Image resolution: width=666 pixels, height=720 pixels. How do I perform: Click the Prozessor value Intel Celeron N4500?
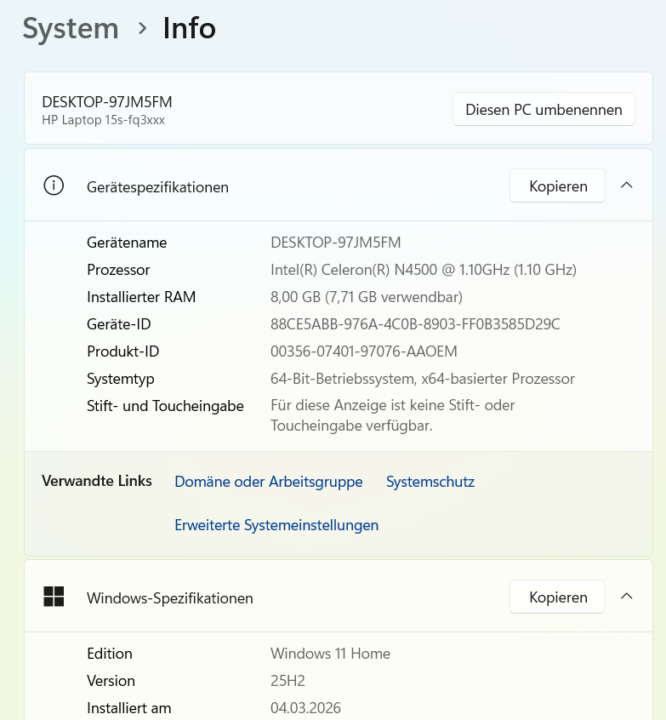click(424, 270)
